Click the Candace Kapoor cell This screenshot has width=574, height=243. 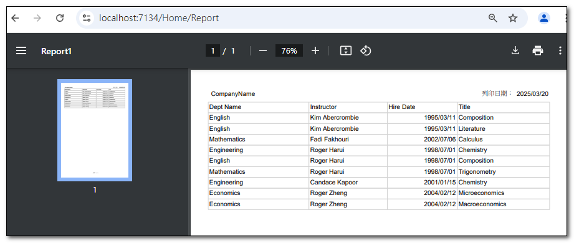(348, 182)
